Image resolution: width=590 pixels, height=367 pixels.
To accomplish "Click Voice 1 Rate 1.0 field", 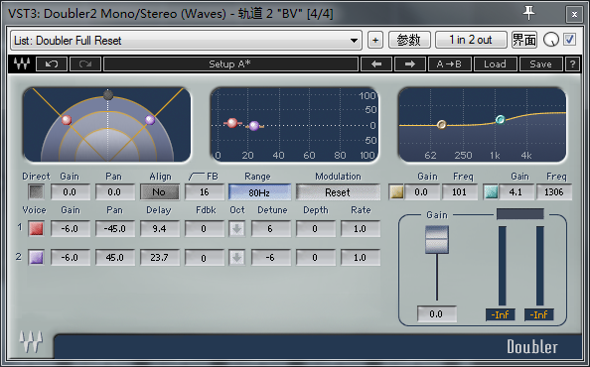I will 361,228.
